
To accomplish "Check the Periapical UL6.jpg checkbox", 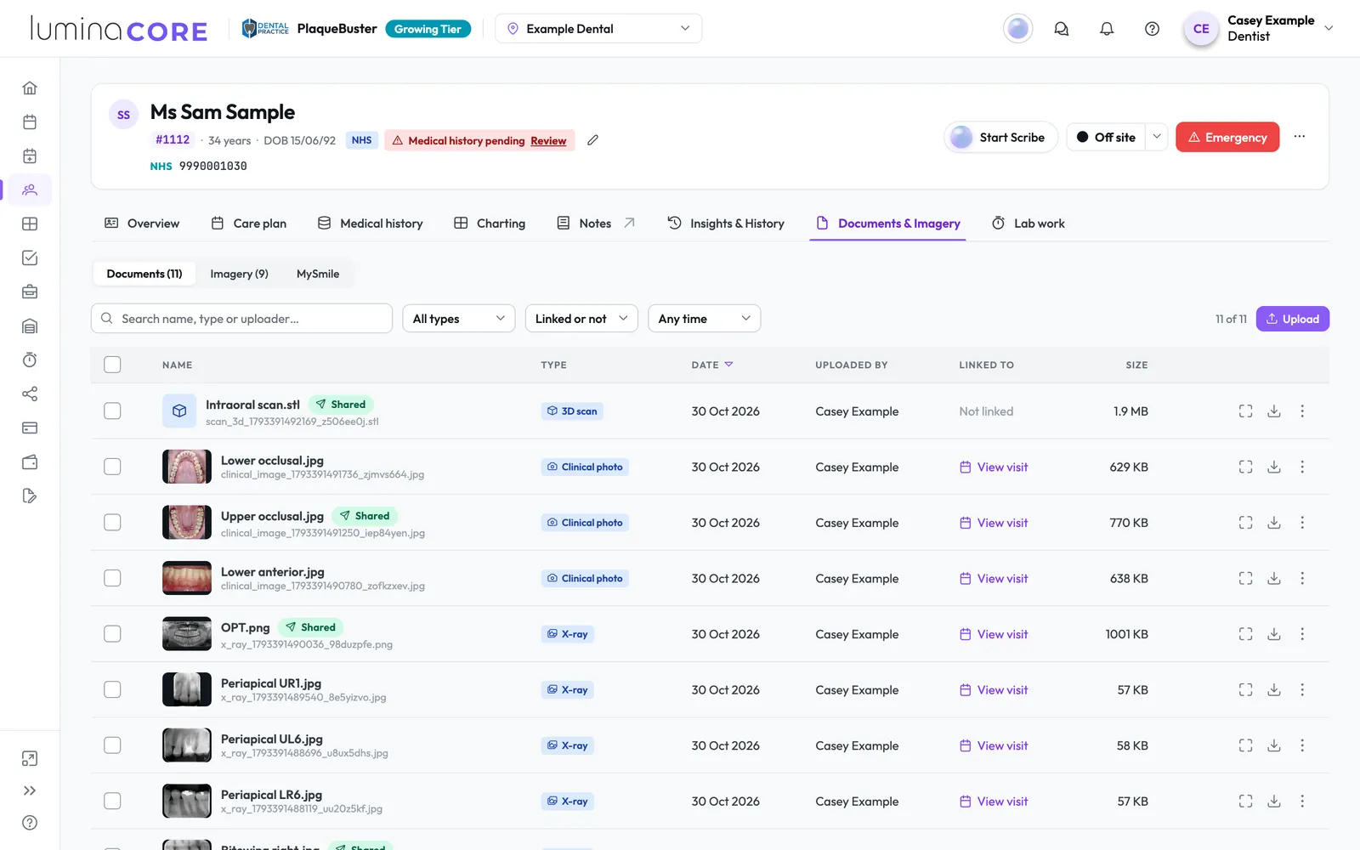I will [112, 745].
